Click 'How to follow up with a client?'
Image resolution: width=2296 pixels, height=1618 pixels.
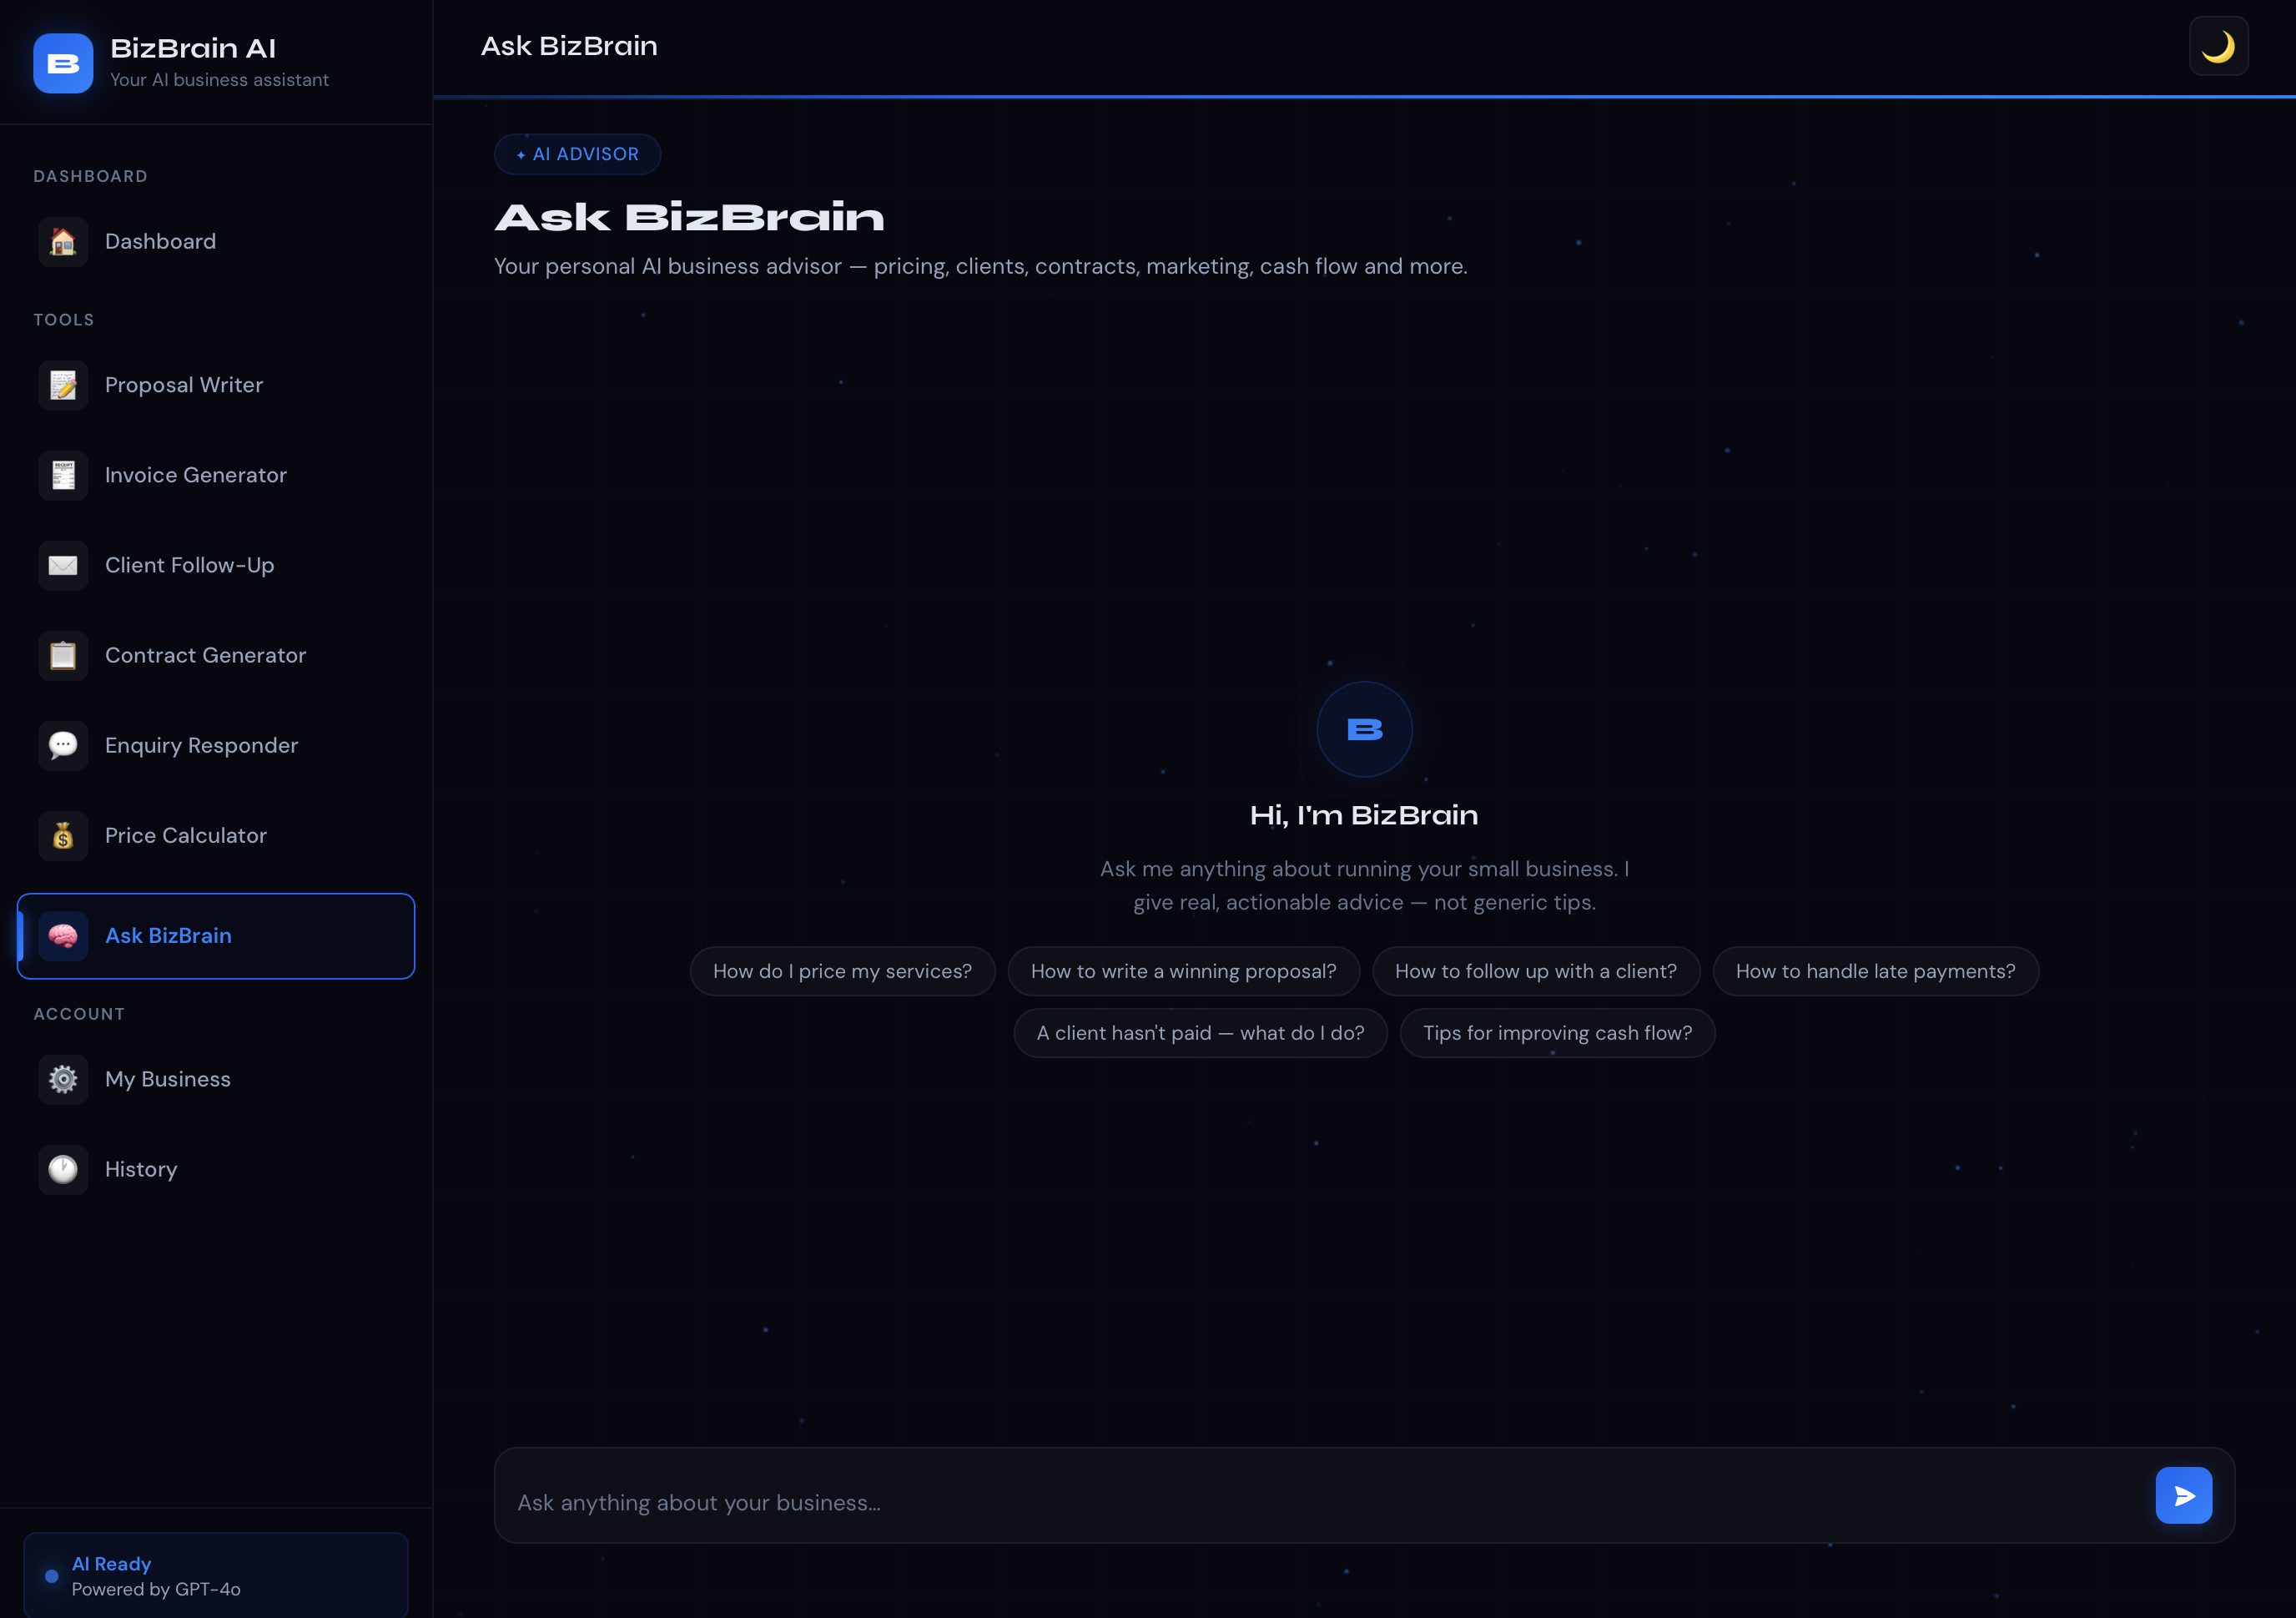tap(1536, 971)
